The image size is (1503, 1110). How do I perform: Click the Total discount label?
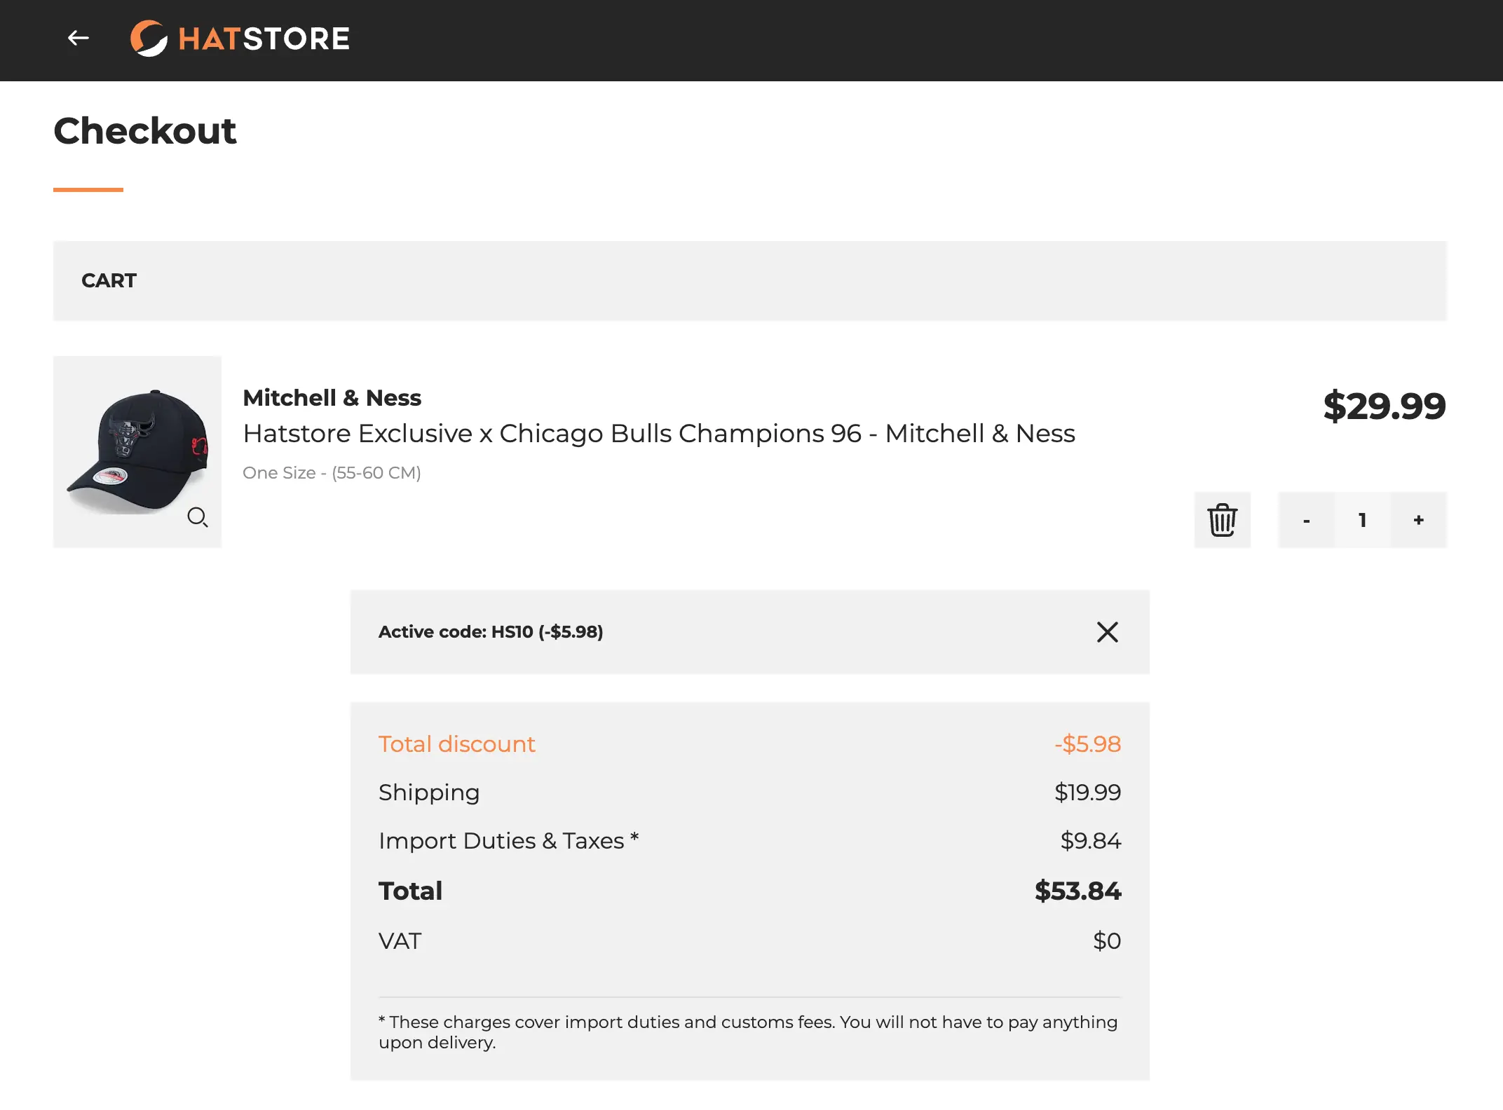tap(457, 744)
